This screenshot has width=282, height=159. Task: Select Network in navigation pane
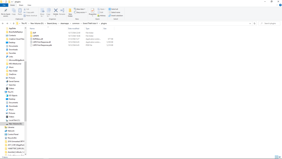pyautogui.click(x=11, y=131)
